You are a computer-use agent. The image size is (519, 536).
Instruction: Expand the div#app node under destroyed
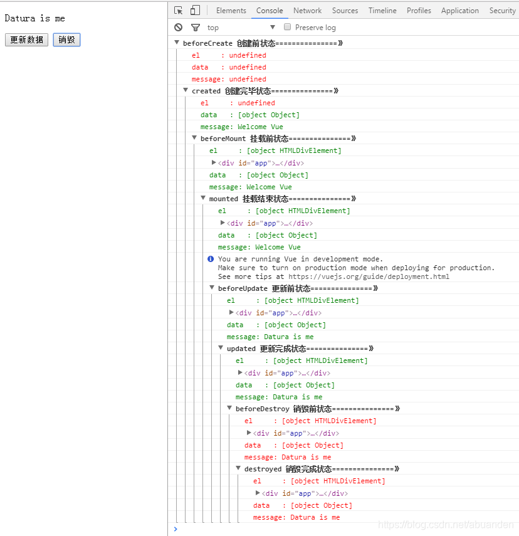pyautogui.click(x=258, y=493)
